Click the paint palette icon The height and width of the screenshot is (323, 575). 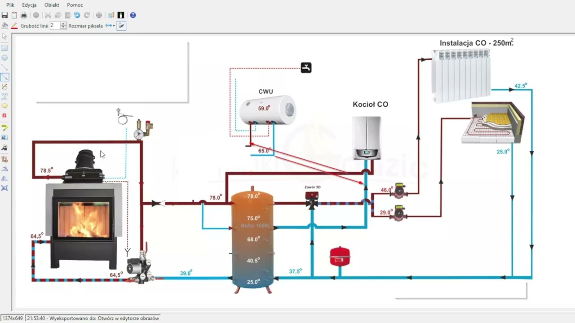click(111, 15)
